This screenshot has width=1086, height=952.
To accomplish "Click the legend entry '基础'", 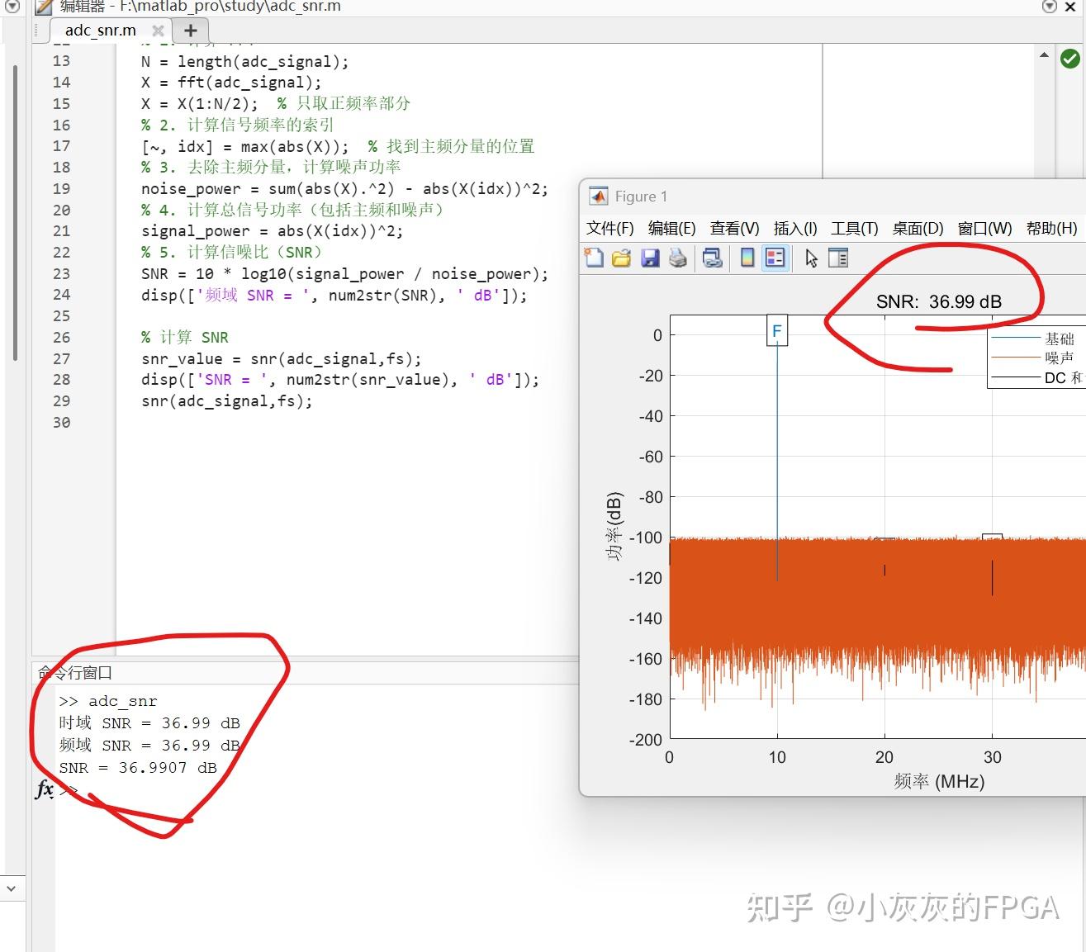I will click(1059, 339).
